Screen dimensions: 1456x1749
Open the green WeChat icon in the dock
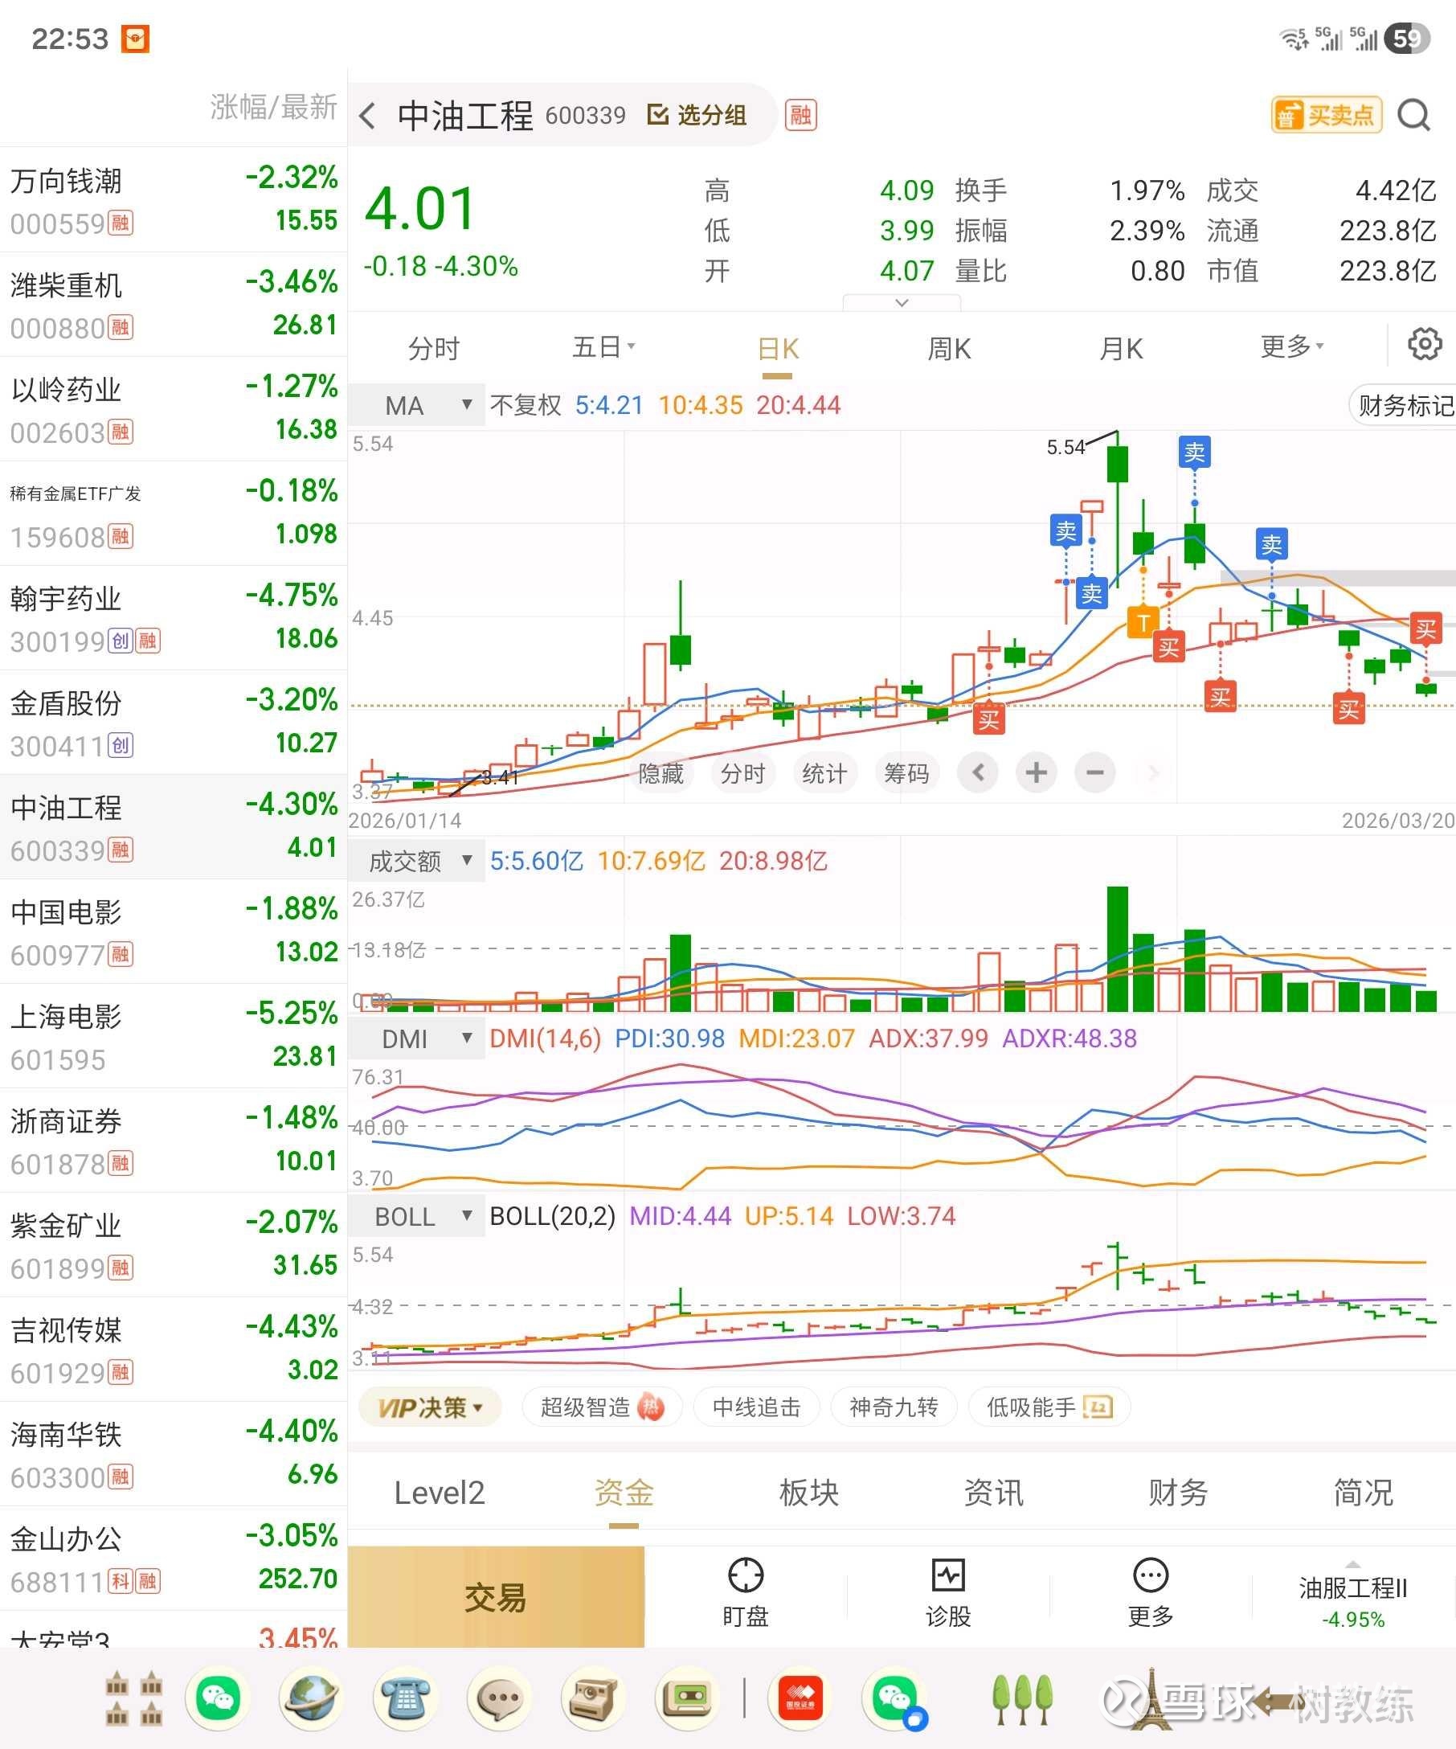click(x=217, y=1698)
